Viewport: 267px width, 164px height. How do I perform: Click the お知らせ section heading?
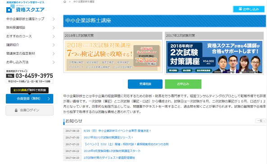pyautogui.click(x=74, y=121)
